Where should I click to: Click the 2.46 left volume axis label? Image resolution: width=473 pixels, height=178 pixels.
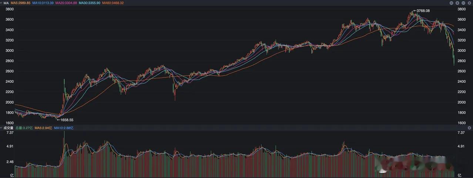point(10,162)
